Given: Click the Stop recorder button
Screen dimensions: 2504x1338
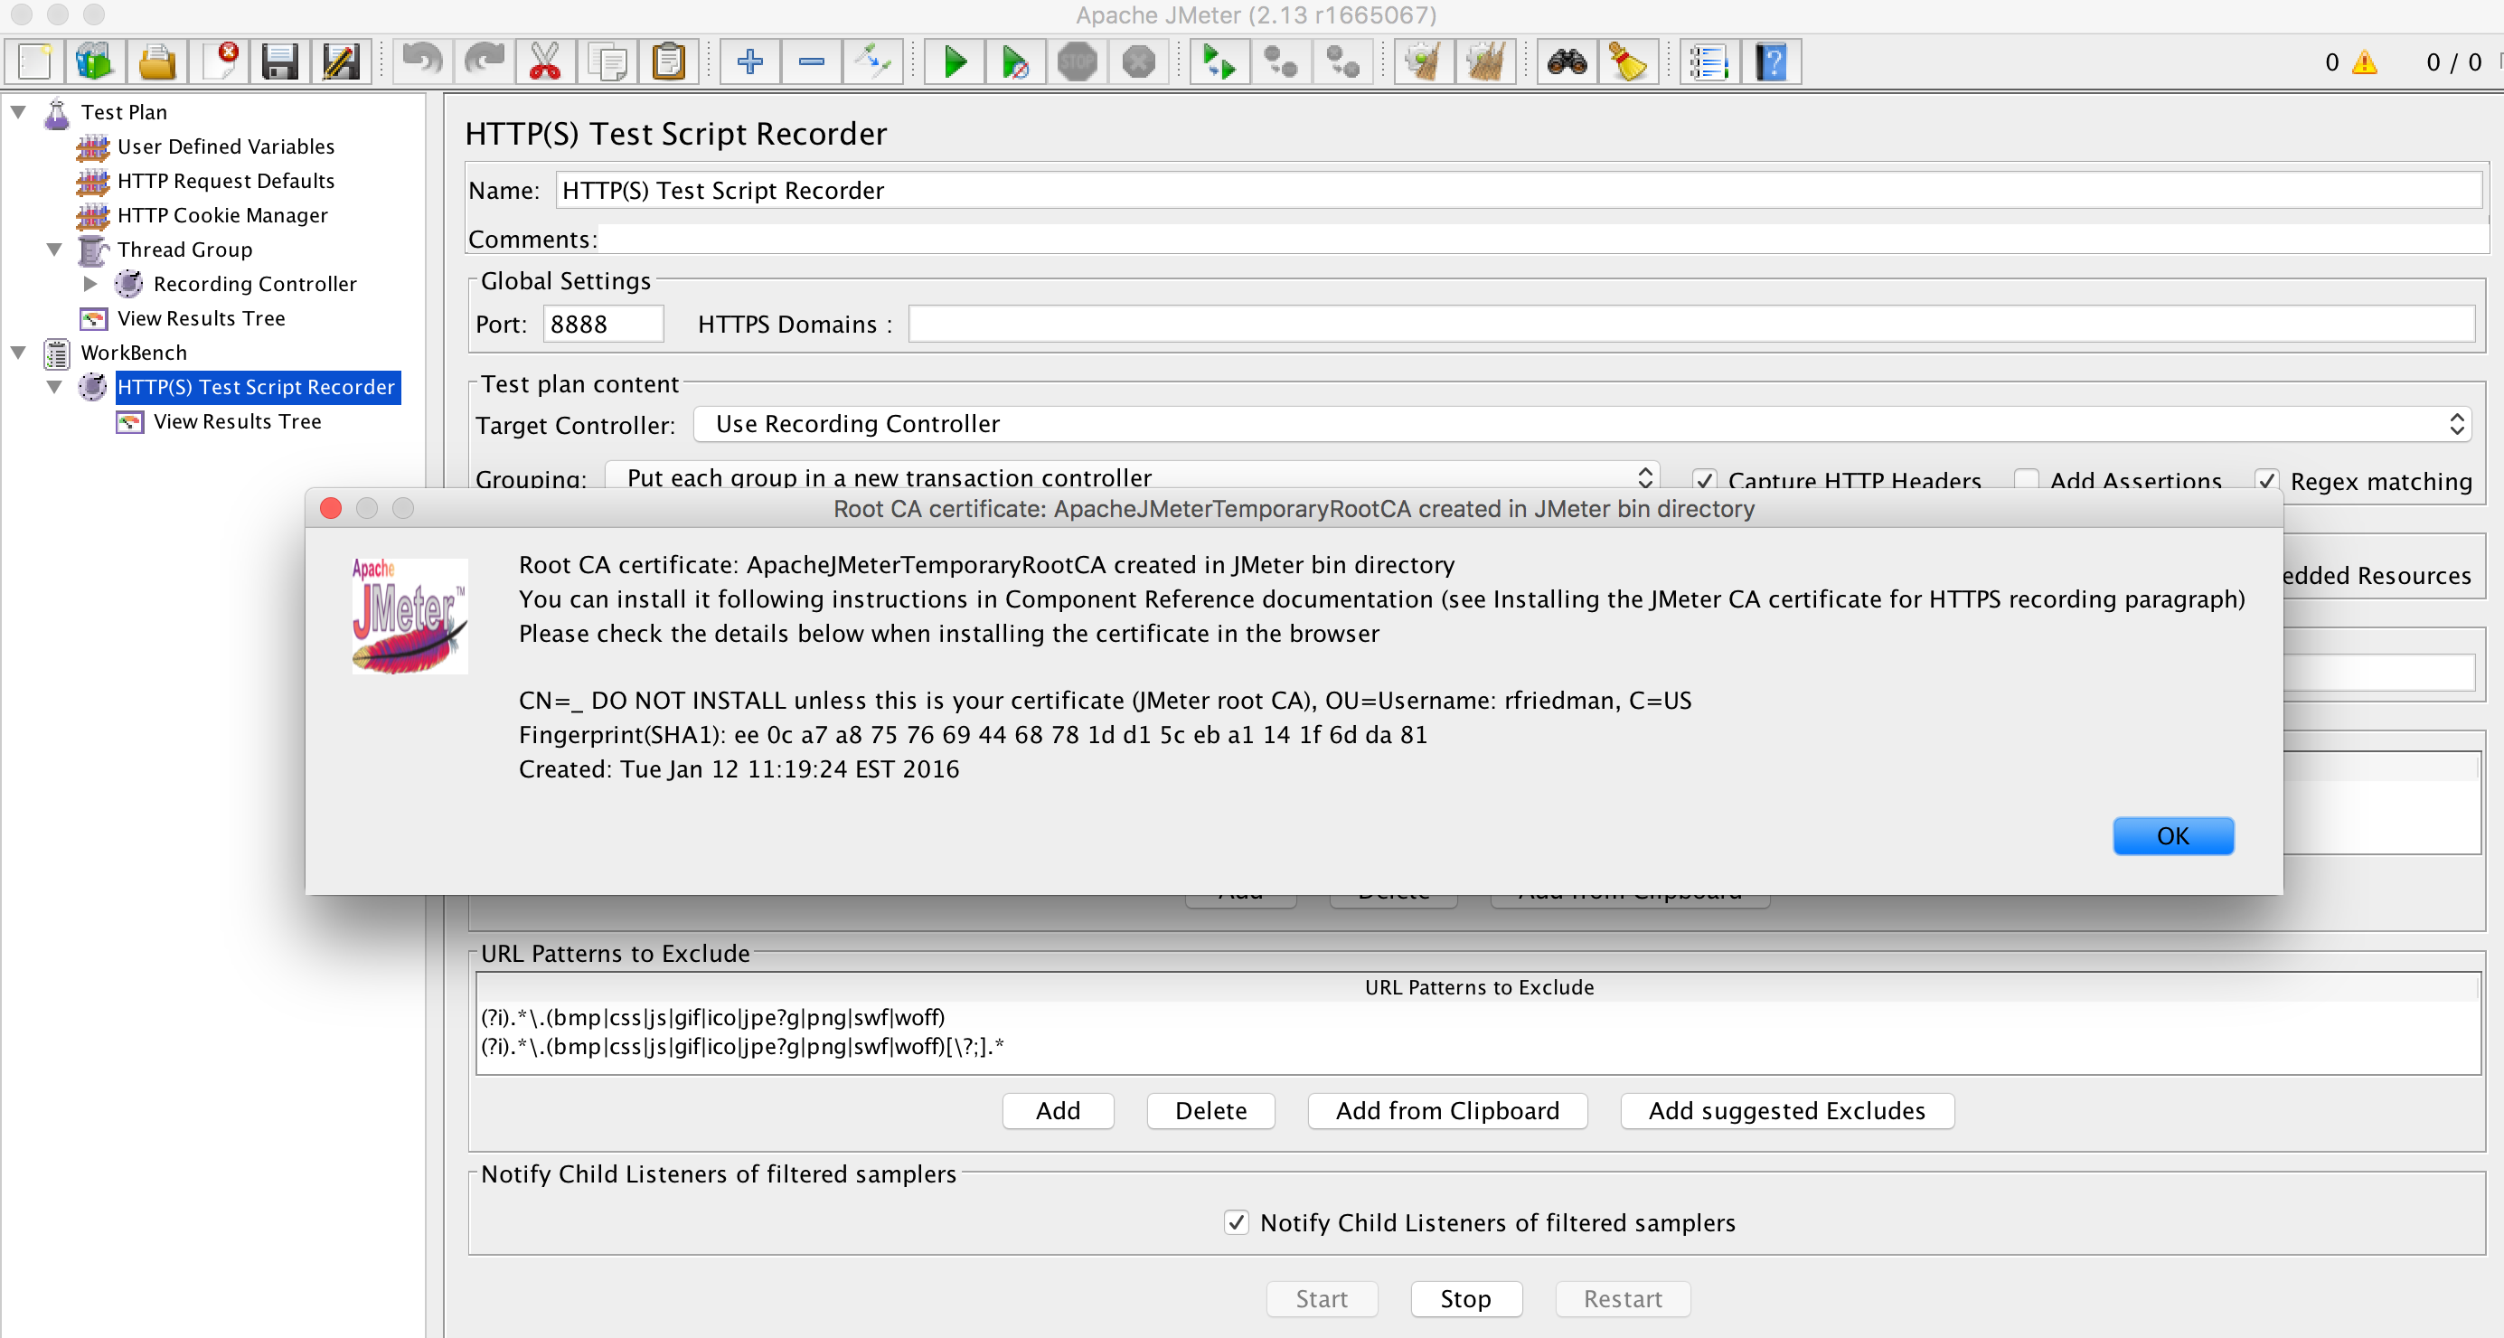Looking at the screenshot, I should tap(1466, 1299).
